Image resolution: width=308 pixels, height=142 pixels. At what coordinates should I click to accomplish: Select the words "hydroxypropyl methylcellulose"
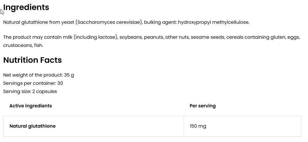coord(213,22)
